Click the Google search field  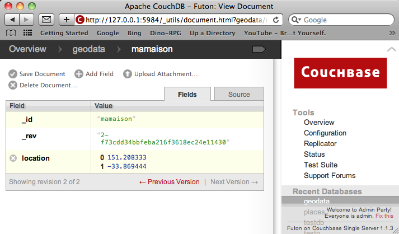[x=344, y=20]
